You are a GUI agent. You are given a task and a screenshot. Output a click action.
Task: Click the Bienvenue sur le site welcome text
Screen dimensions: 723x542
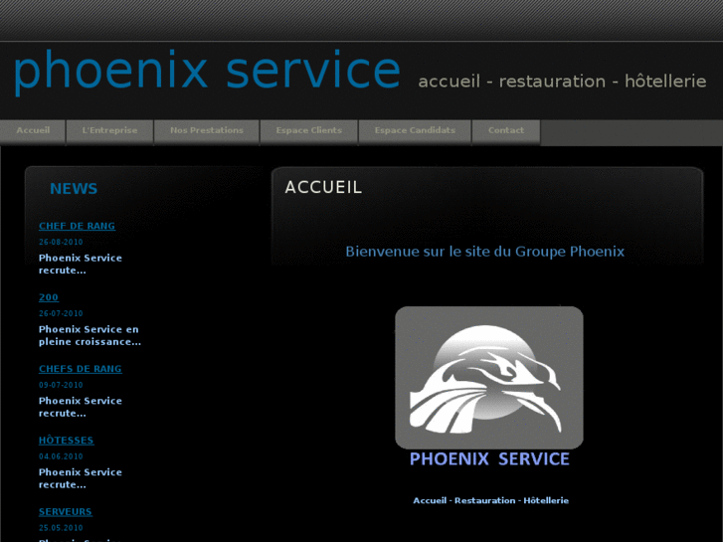click(x=485, y=252)
